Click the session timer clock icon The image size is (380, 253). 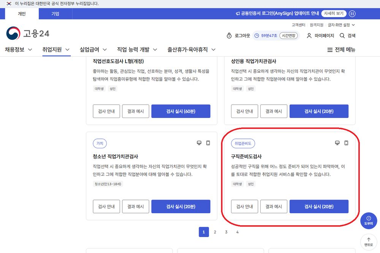point(256,36)
